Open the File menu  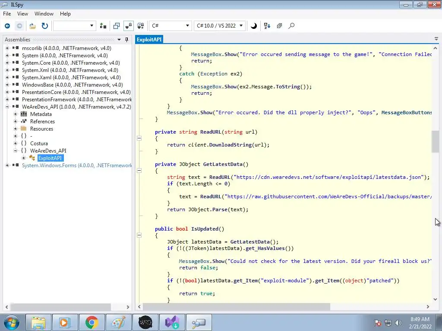pos(7,14)
